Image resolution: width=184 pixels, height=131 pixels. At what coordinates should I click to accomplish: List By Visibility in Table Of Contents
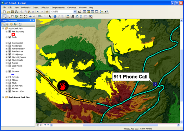pyautogui.click(x=11, y=24)
